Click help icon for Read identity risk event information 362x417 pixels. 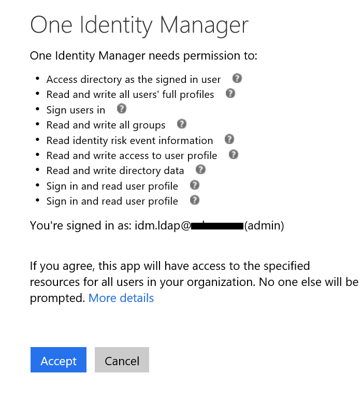pyautogui.click(x=229, y=139)
